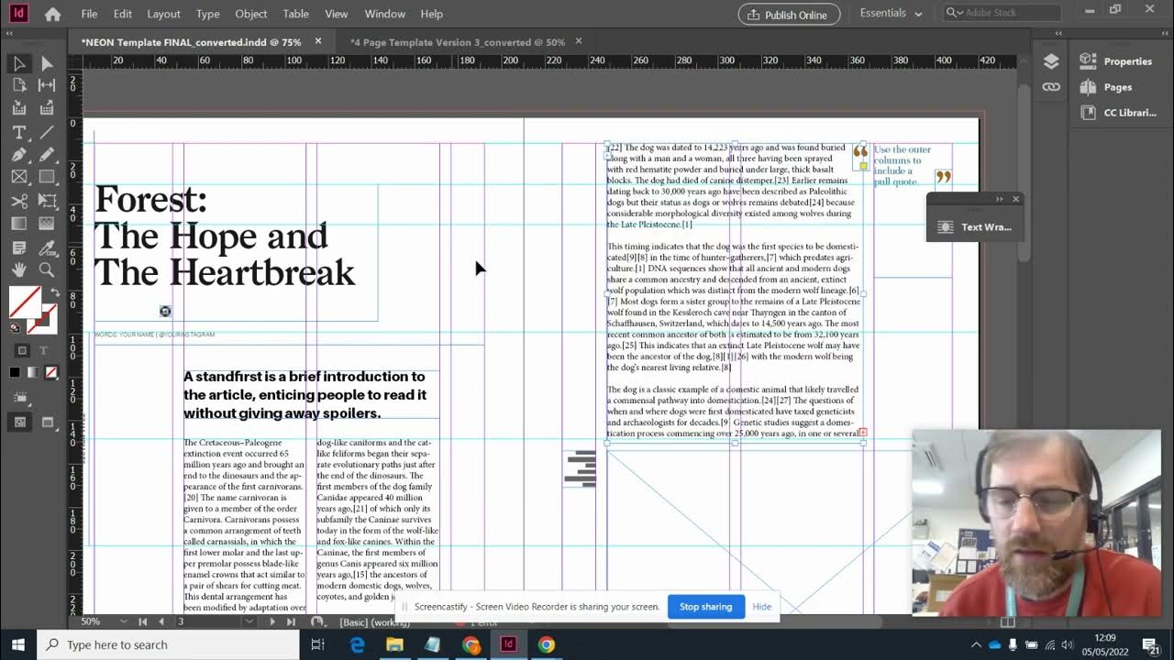Screen dimensions: 1174x660
Task: Select the Page tool
Action: click(x=18, y=85)
